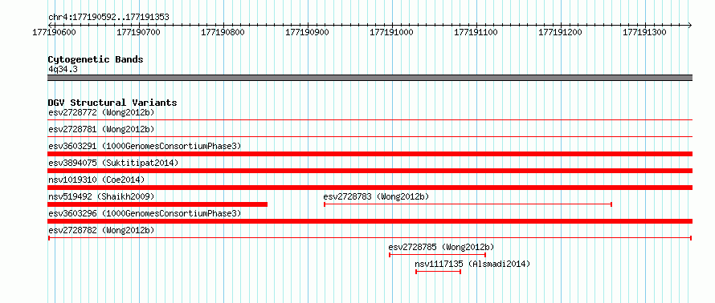Click the 4q34.3 band label
715x303 pixels.
63,69
